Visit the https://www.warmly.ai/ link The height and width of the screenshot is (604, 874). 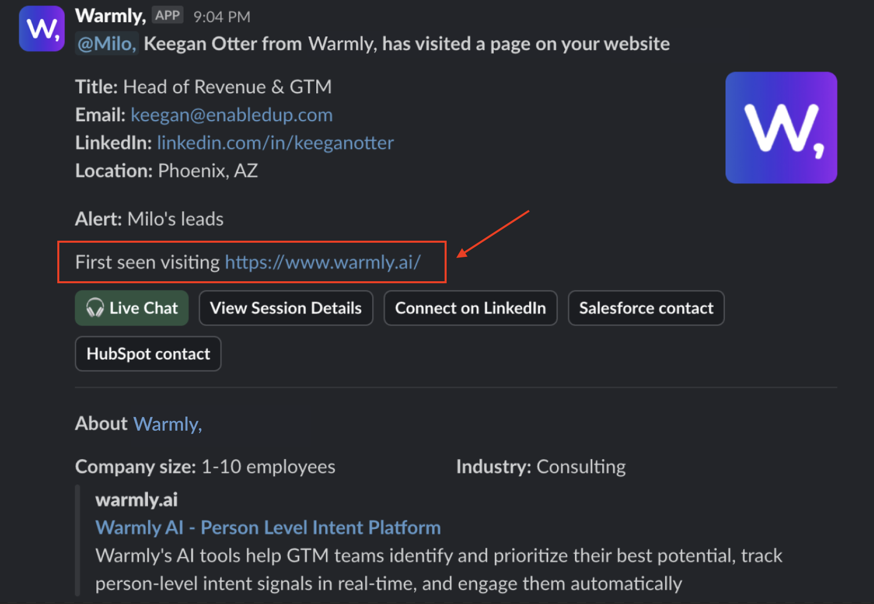[322, 262]
